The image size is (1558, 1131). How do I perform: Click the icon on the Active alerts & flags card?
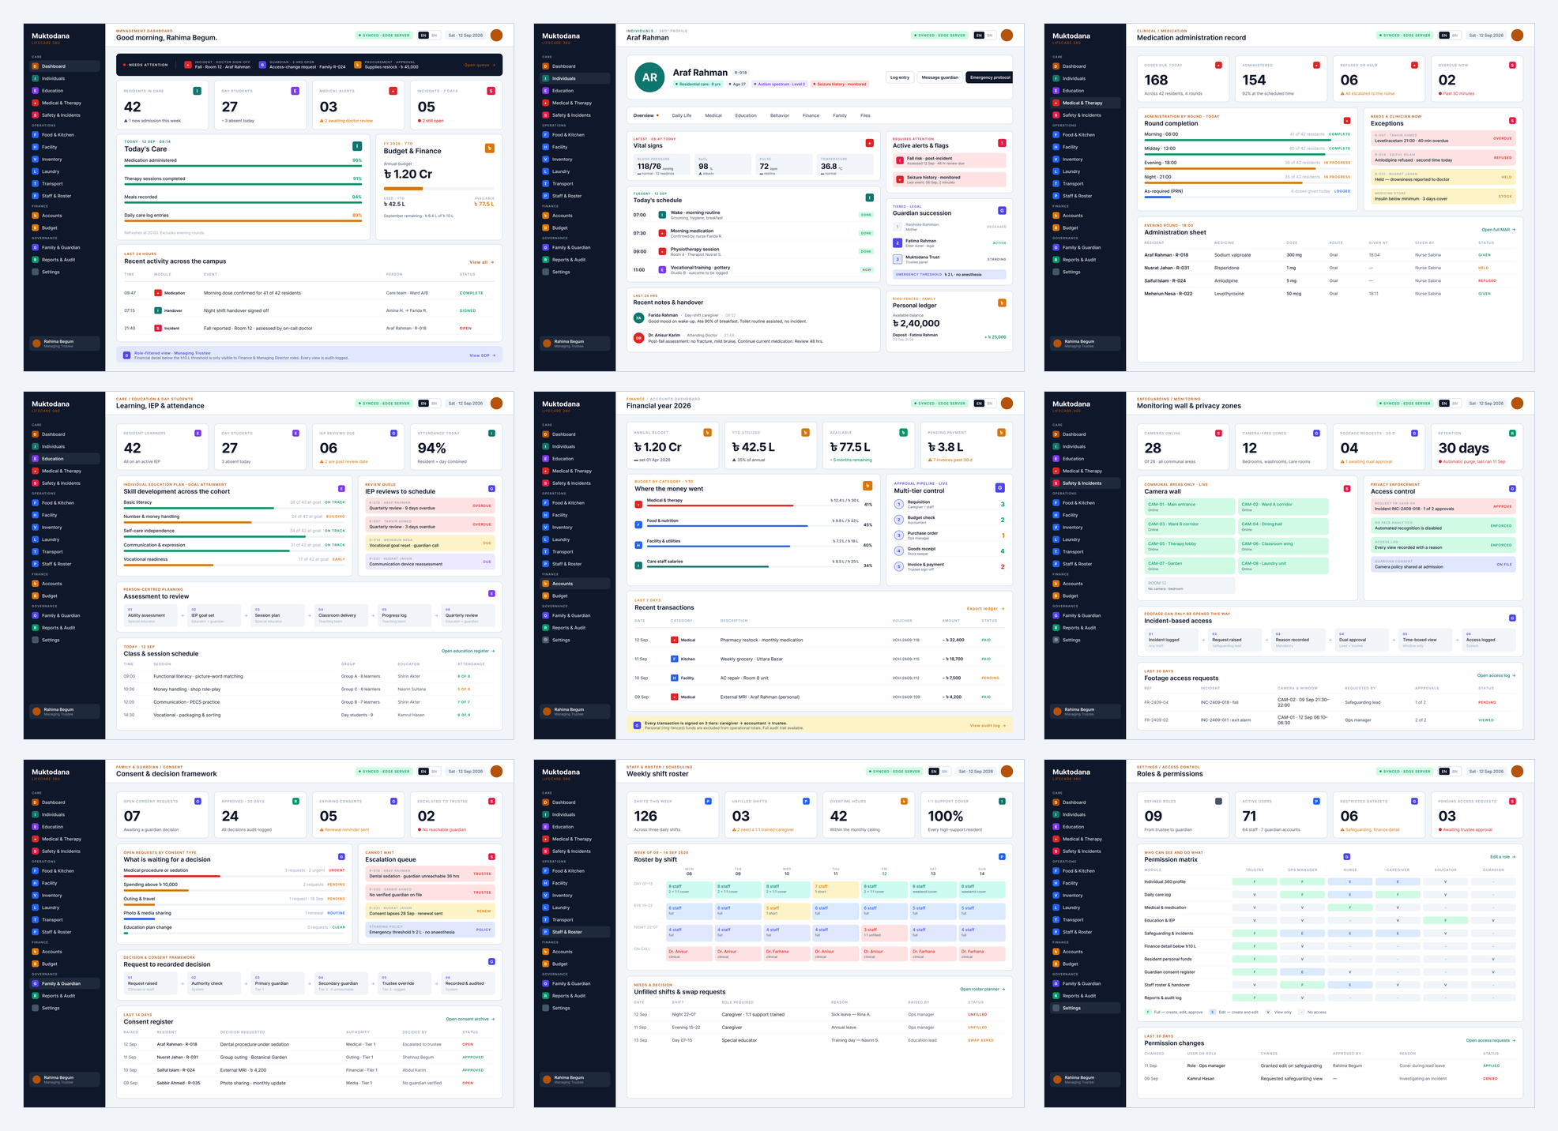(x=1002, y=143)
